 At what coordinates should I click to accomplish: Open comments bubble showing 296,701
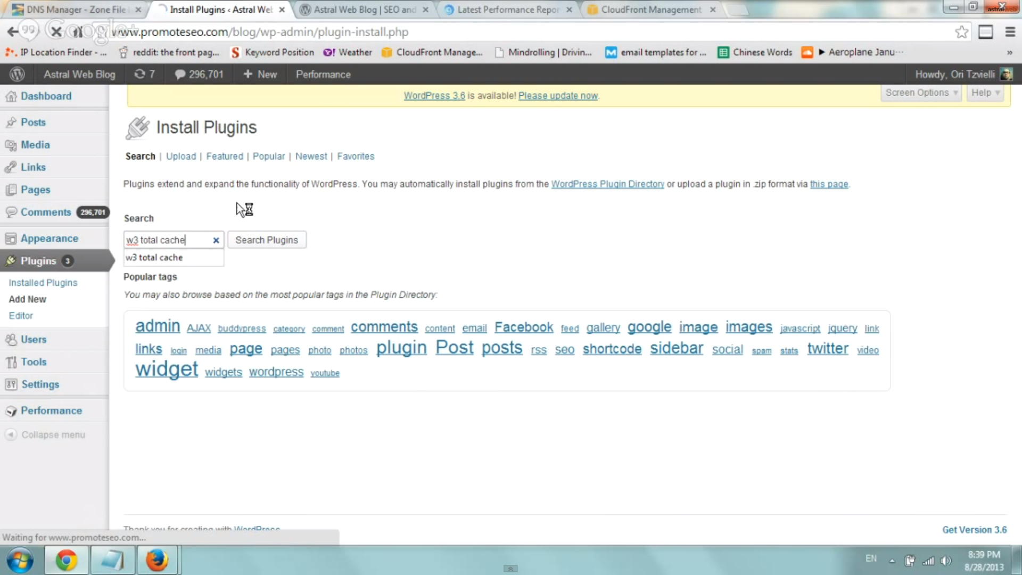[x=199, y=75]
